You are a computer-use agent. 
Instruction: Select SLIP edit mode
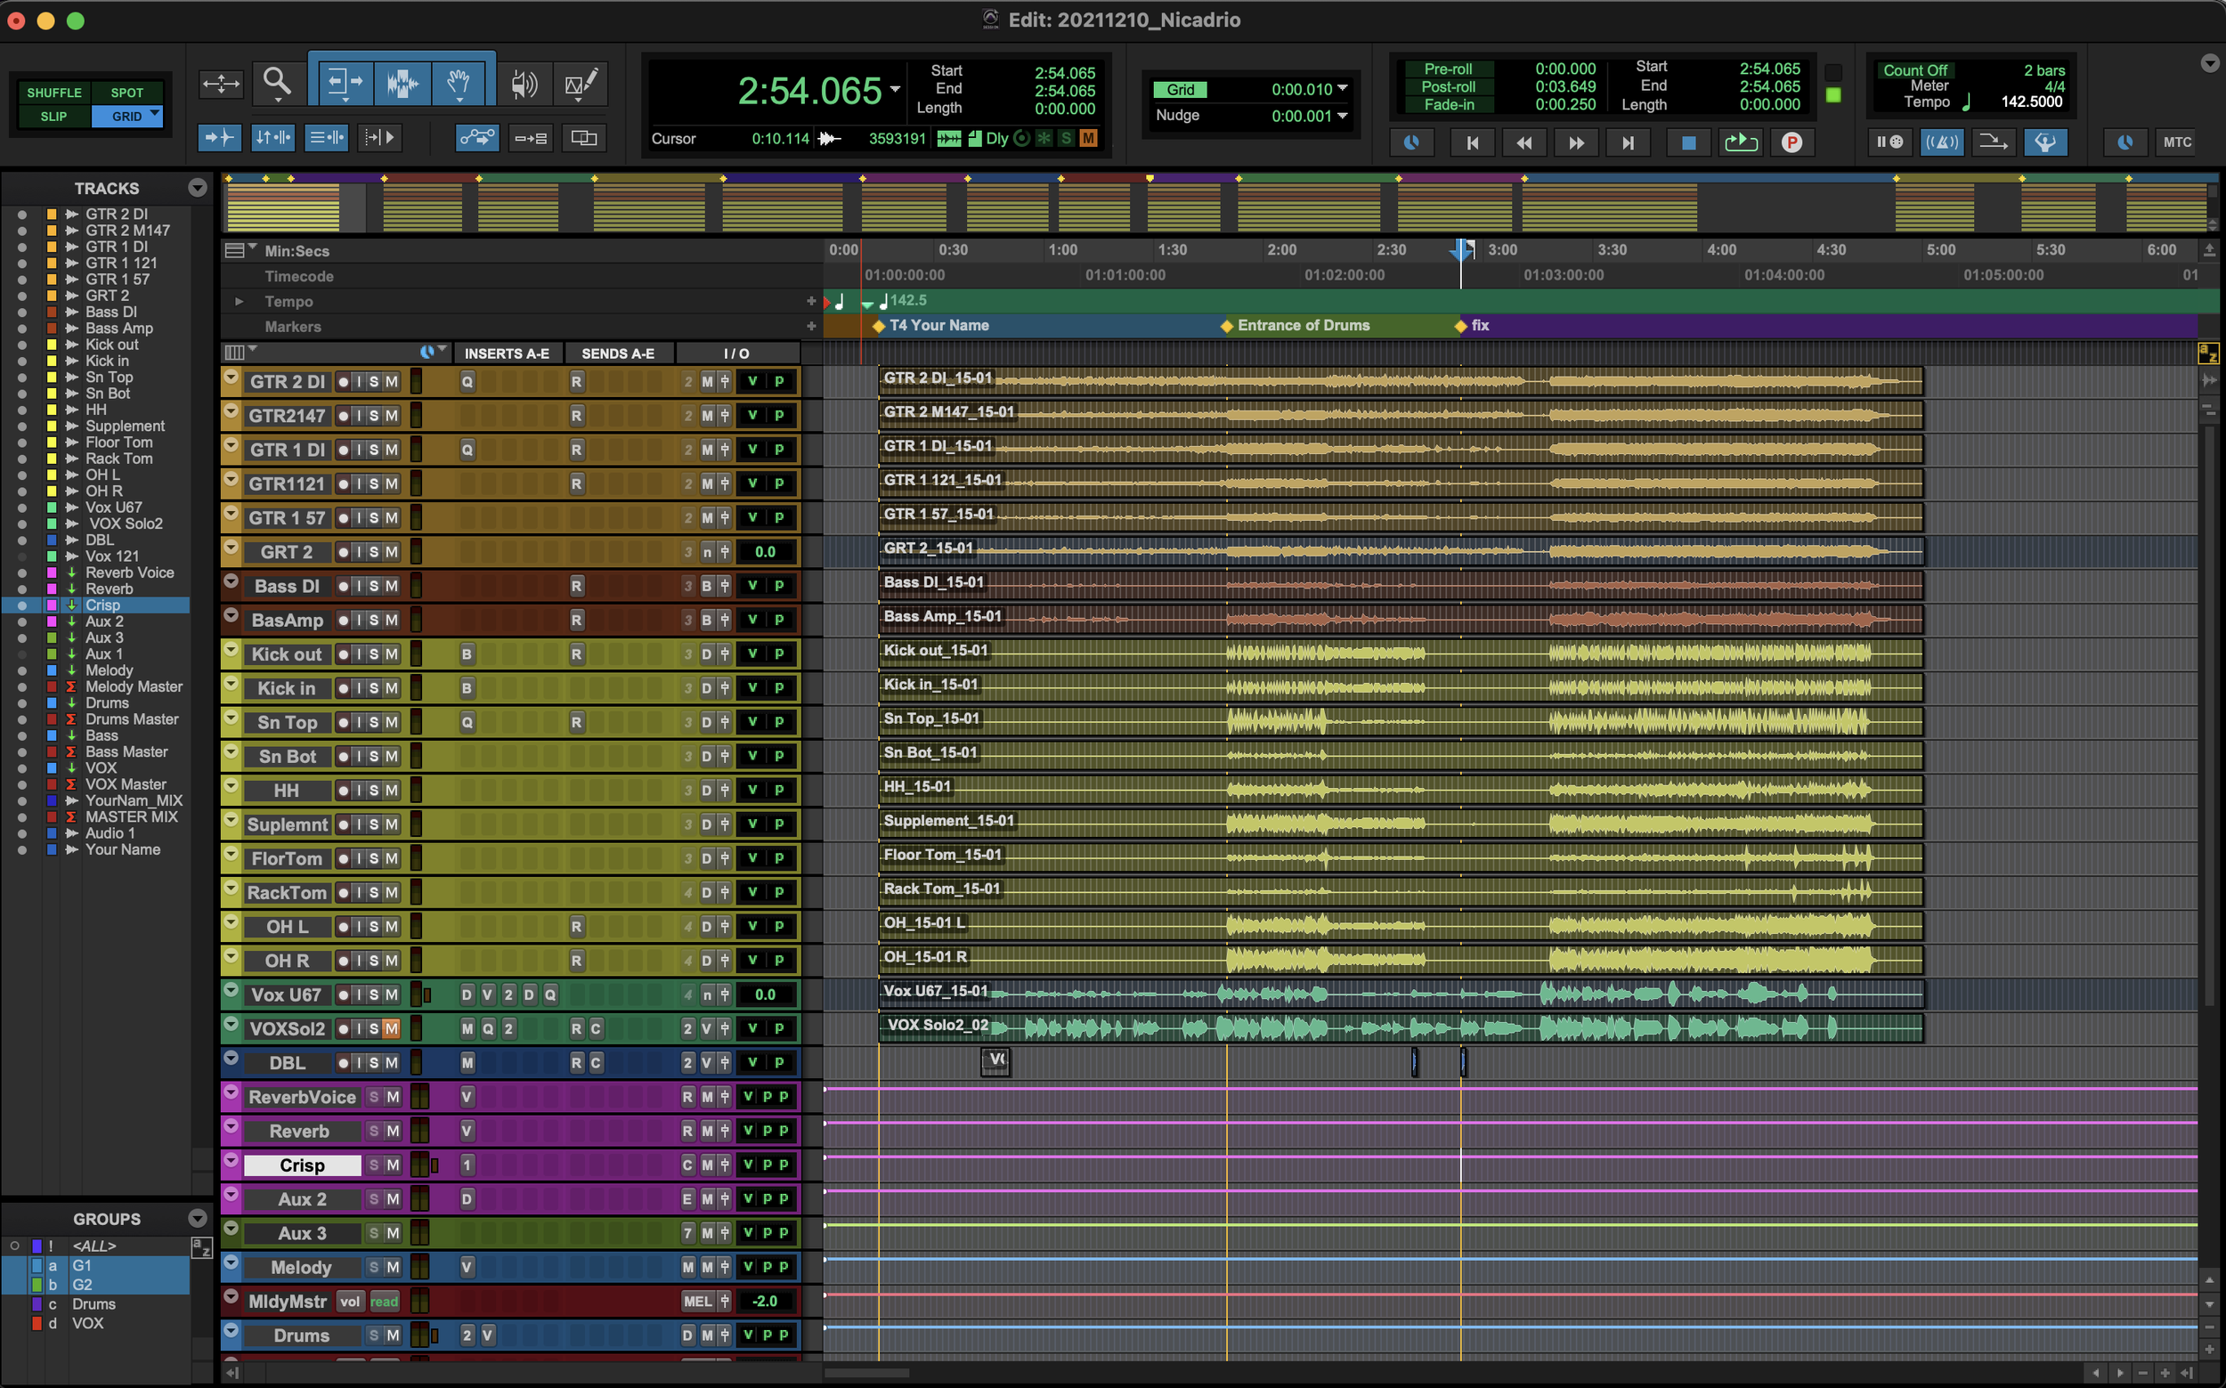[x=54, y=117]
